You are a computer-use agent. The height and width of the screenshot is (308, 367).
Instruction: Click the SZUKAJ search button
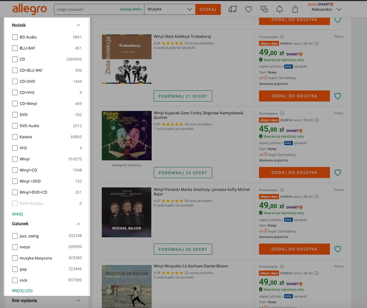tap(208, 9)
